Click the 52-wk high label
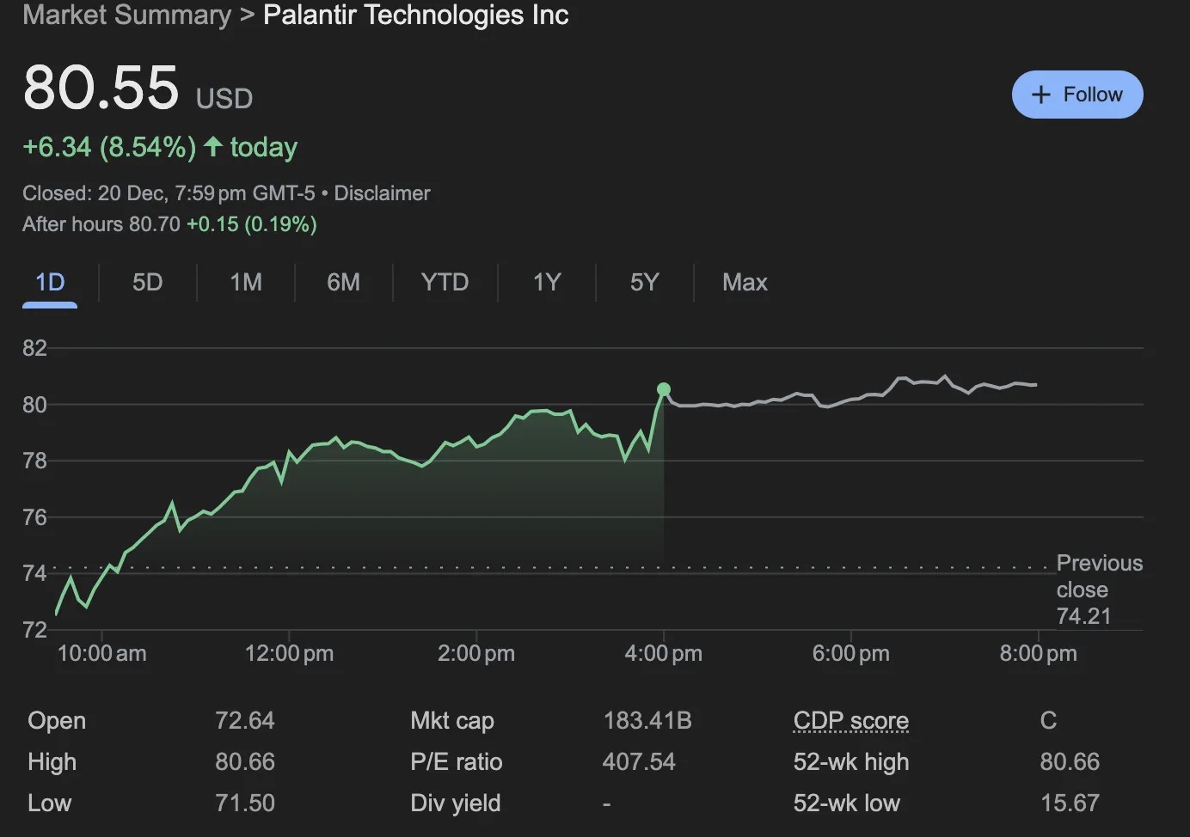 851,762
